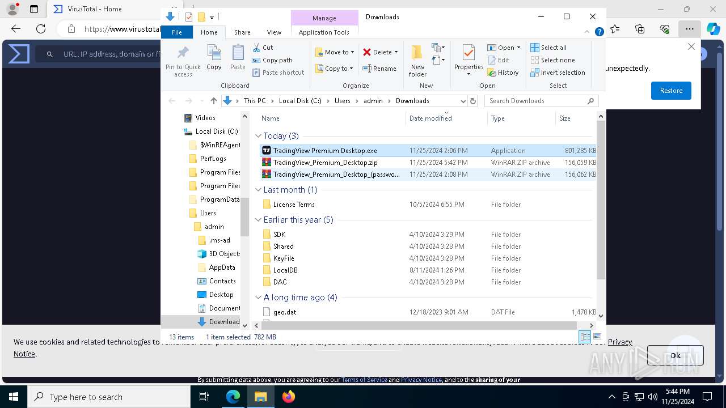Viewport: 726px width, 408px height.
Task: Click the Restore button in Edge
Action: 671,91
